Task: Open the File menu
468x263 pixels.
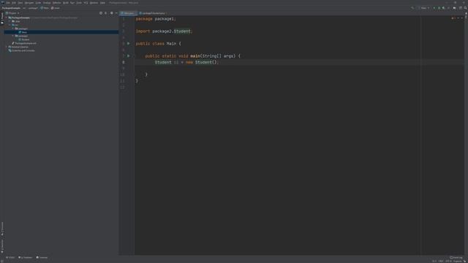Action: [x=8, y=3]
